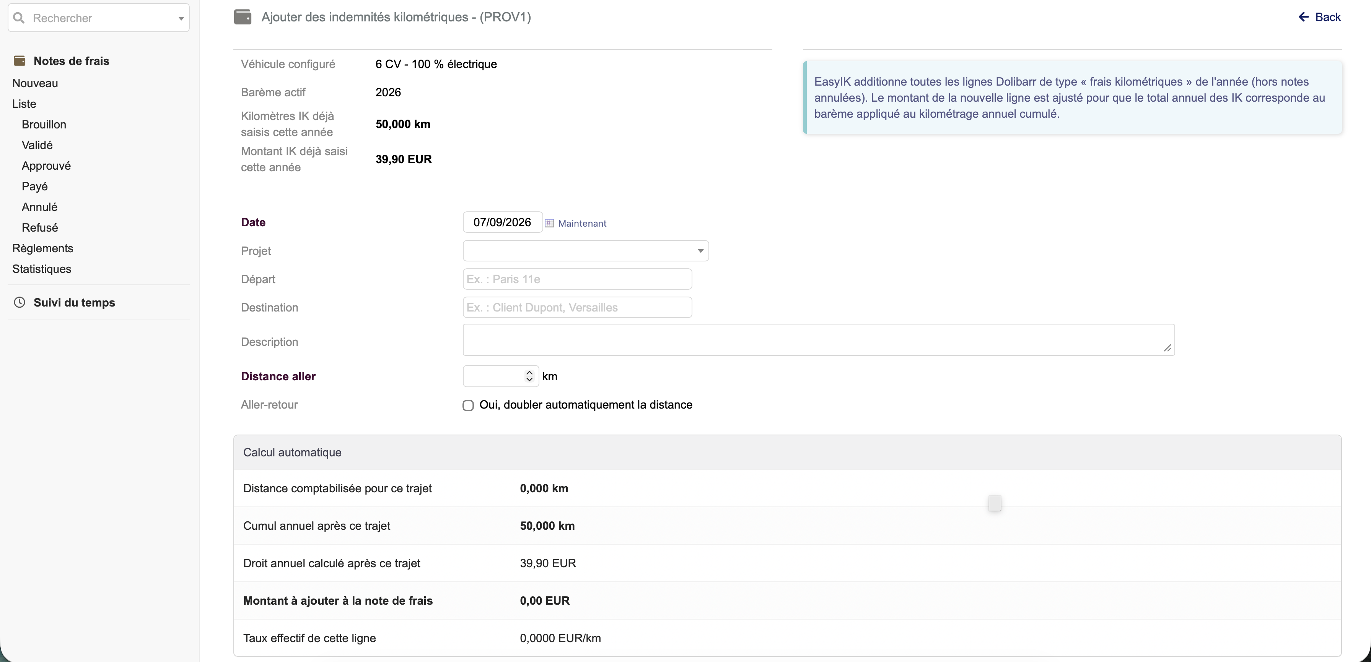This screenshot has height=662, width=1371.
Task: Click the Back arrow icon
Action: point(1303,17)
